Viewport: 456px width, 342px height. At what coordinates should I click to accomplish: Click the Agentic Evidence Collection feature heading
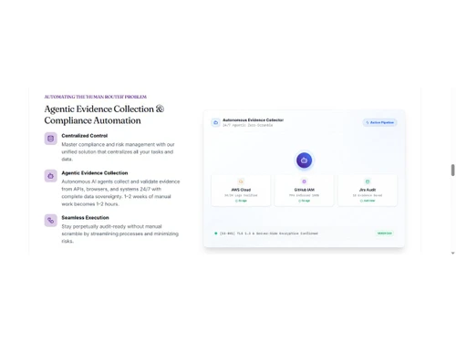(95, 173)
